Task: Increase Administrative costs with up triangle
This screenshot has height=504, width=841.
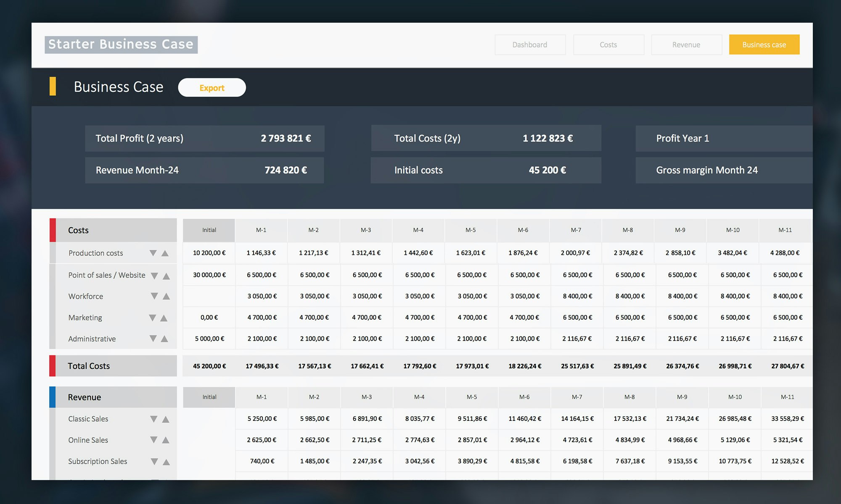Action: pyautogui.click(x=165, y=339)
